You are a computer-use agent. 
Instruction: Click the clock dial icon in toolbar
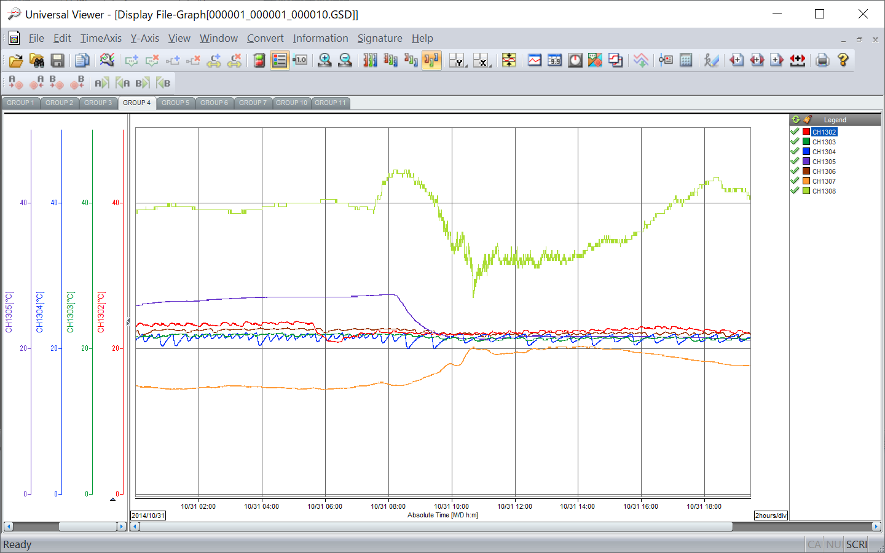click(x=575, y=60)
